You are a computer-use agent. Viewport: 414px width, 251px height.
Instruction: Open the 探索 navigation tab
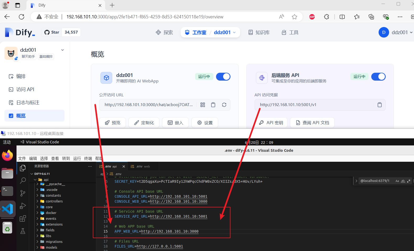[x=164, y=32]
